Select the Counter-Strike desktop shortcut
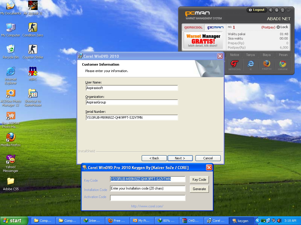 pos(33,52)
